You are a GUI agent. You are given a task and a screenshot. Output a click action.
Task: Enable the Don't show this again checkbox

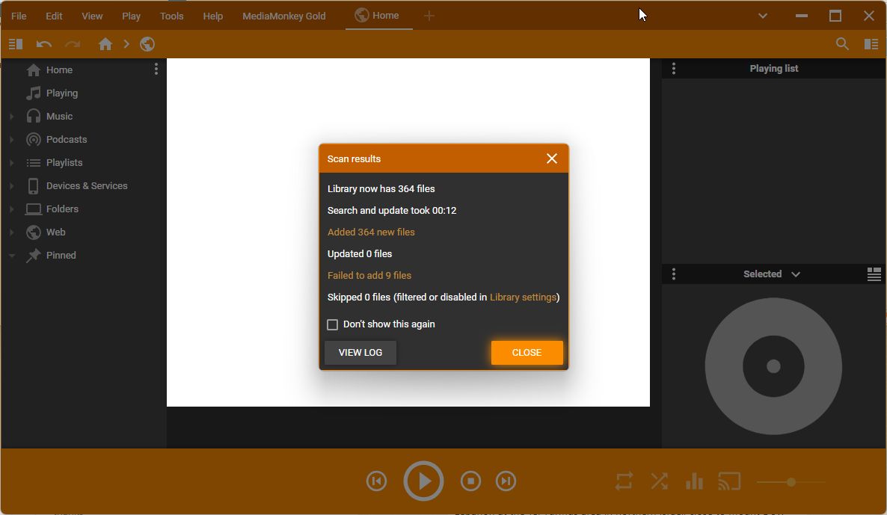click(x=333, y=324)
